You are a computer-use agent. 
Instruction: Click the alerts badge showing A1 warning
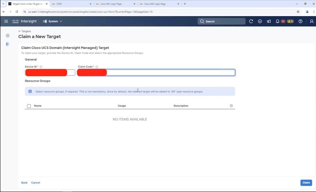pyautogui.click(x=290, y=21)
